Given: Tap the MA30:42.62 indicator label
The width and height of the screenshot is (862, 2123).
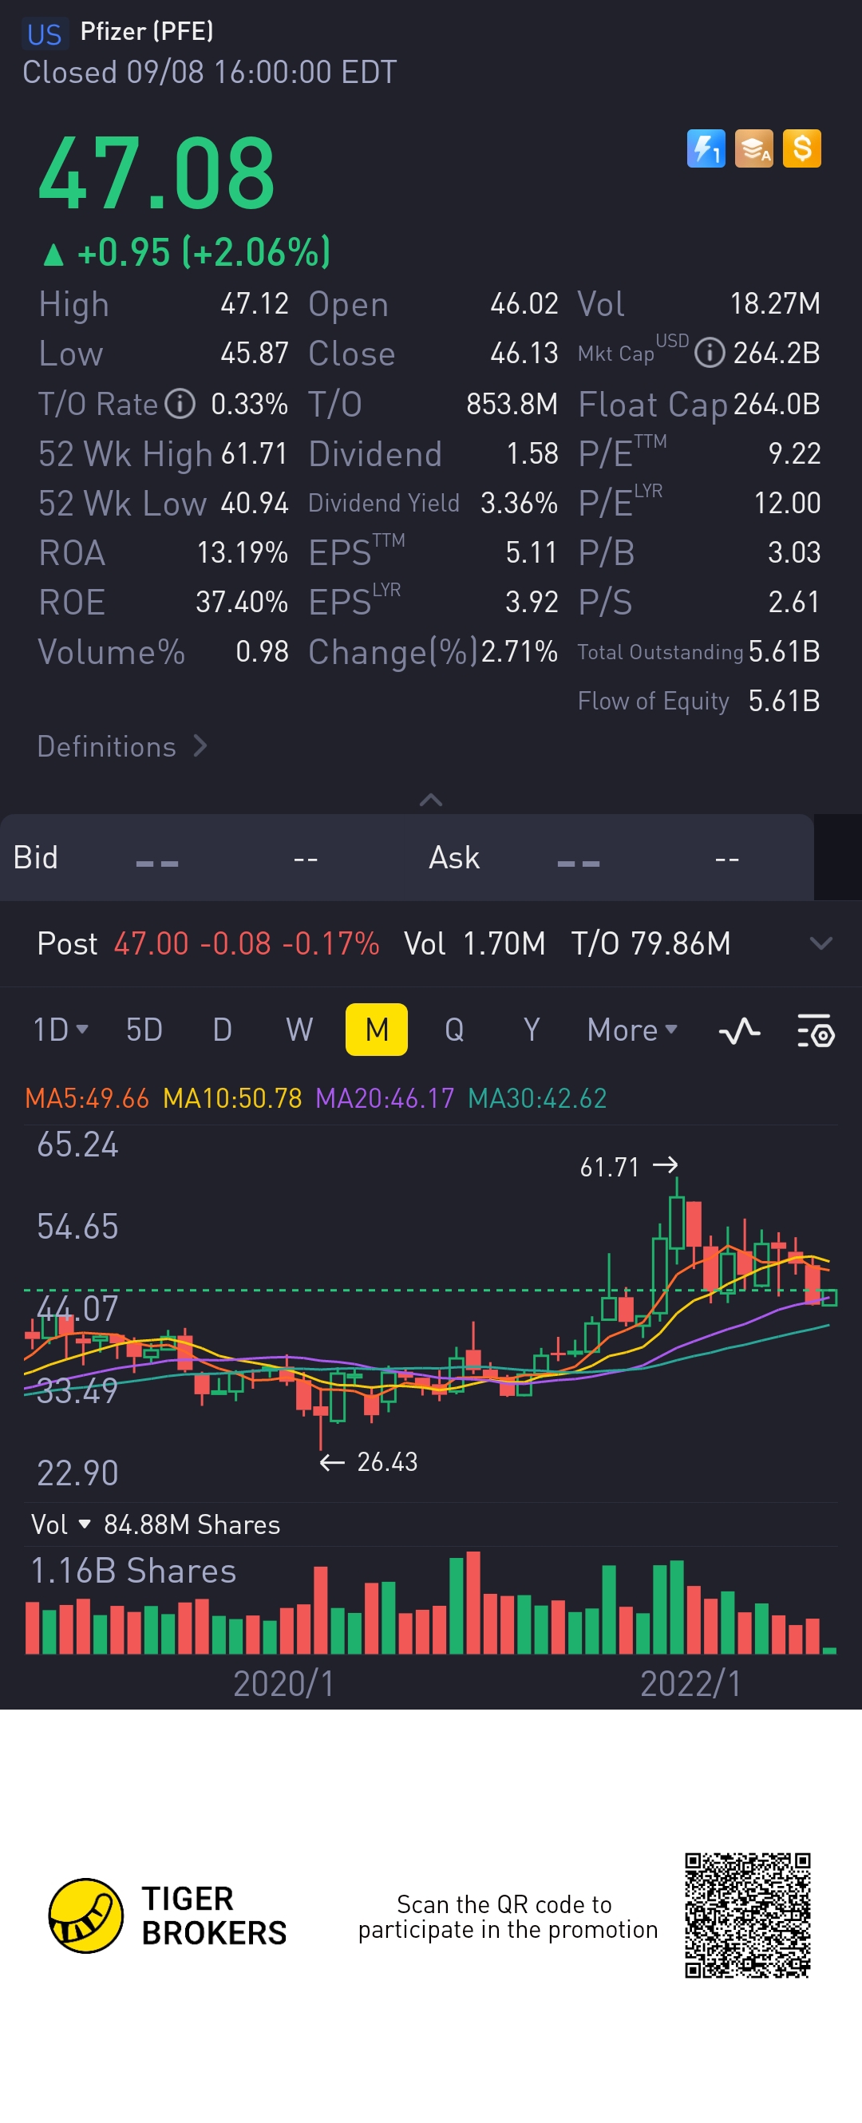Looking at the screenshot, I should [x=537, y=1098].
